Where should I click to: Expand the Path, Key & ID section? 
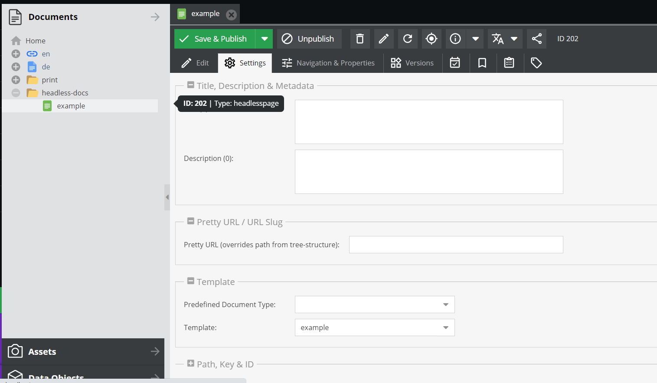coord(191,363)
